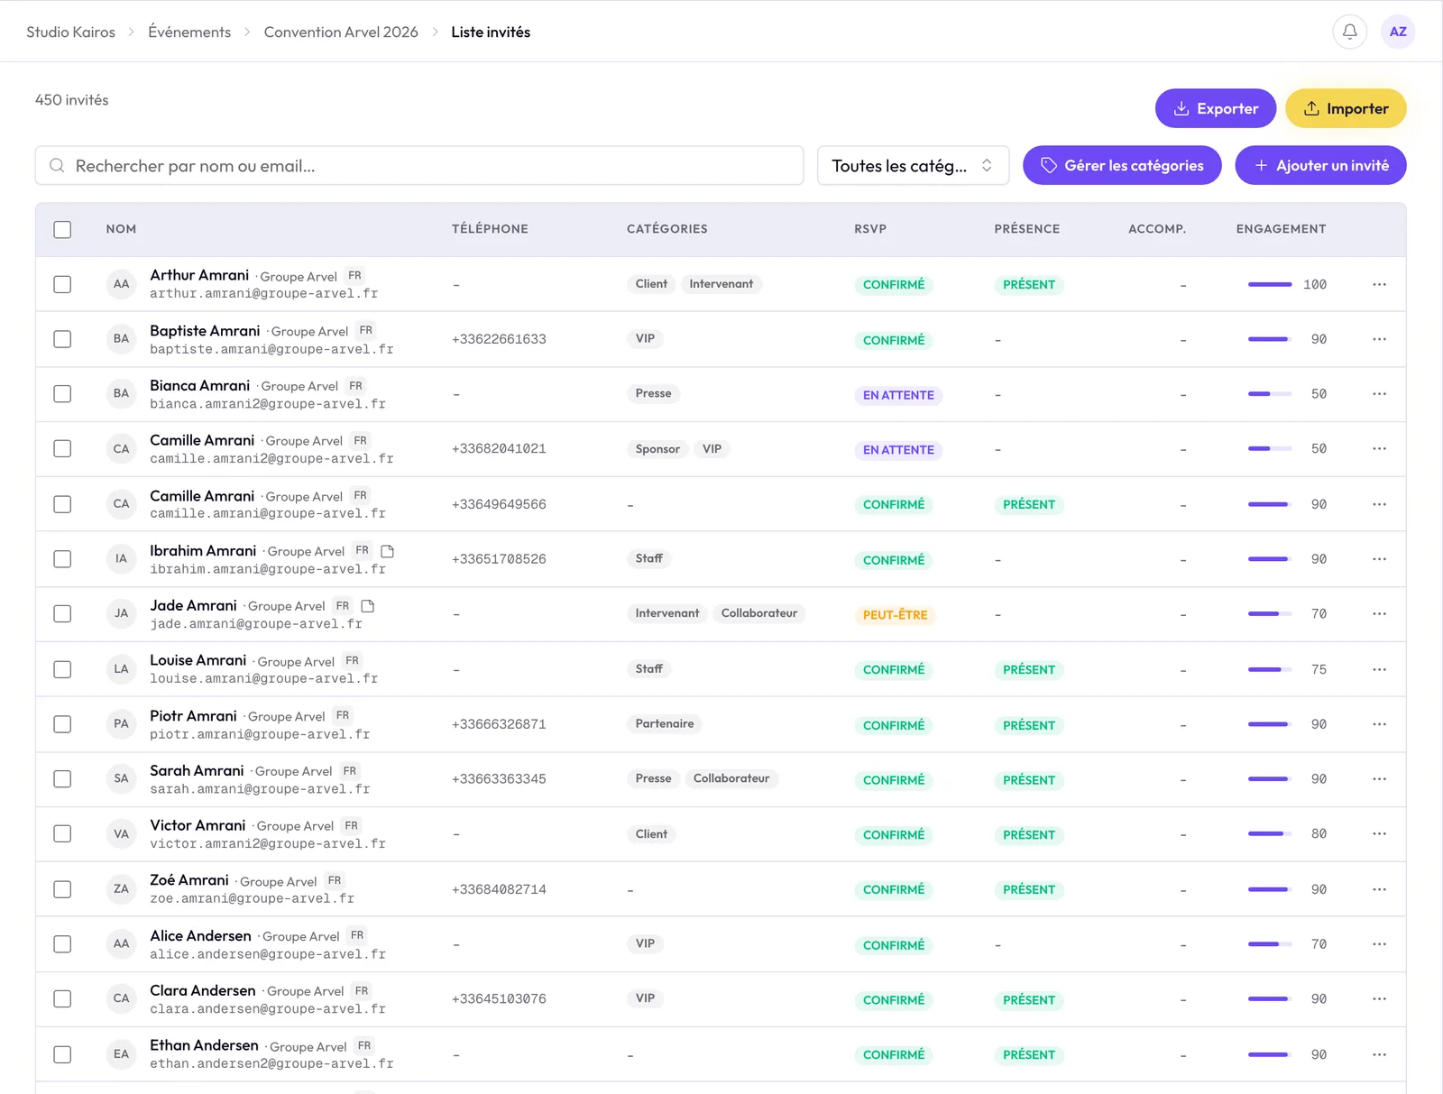Open row actions for Victor Amrani
The height and width of the screenshot is (1094, 1443).
click(x=1379, y=834)
